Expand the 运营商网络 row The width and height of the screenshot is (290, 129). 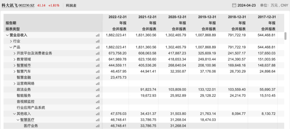14,84
